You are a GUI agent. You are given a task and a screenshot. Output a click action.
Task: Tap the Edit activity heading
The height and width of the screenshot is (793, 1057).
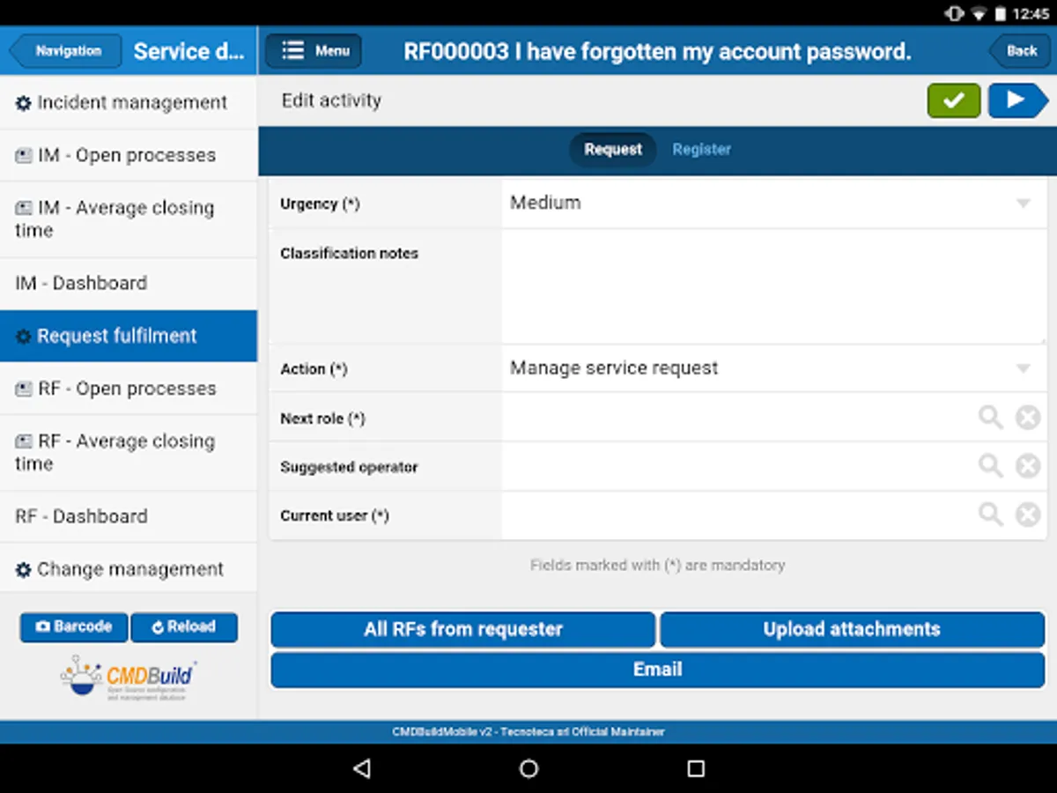tap(331, 100)
